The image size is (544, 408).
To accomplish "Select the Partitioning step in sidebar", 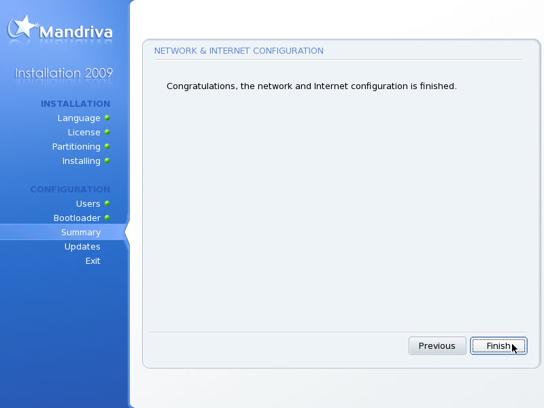I will point(76,147).
